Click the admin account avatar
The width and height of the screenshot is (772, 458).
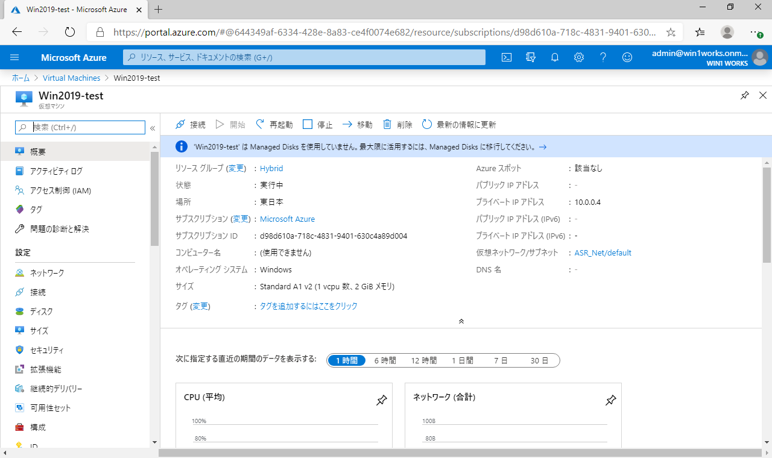click(759, 57)
